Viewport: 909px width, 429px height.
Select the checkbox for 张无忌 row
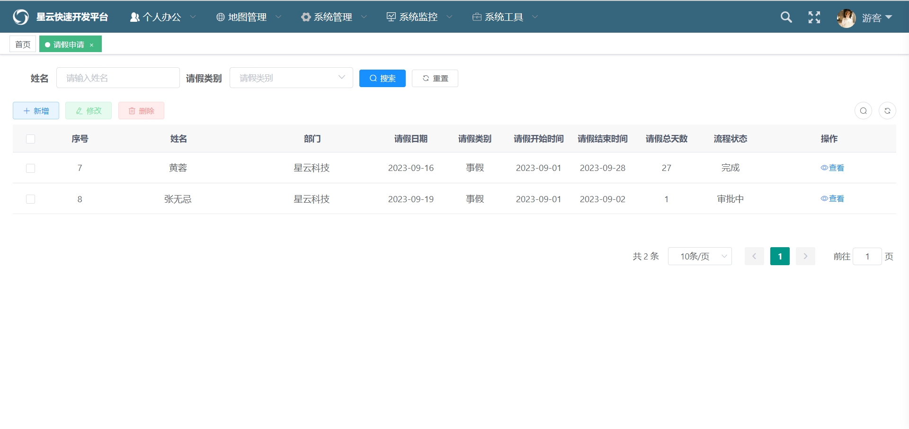[31, 199]
